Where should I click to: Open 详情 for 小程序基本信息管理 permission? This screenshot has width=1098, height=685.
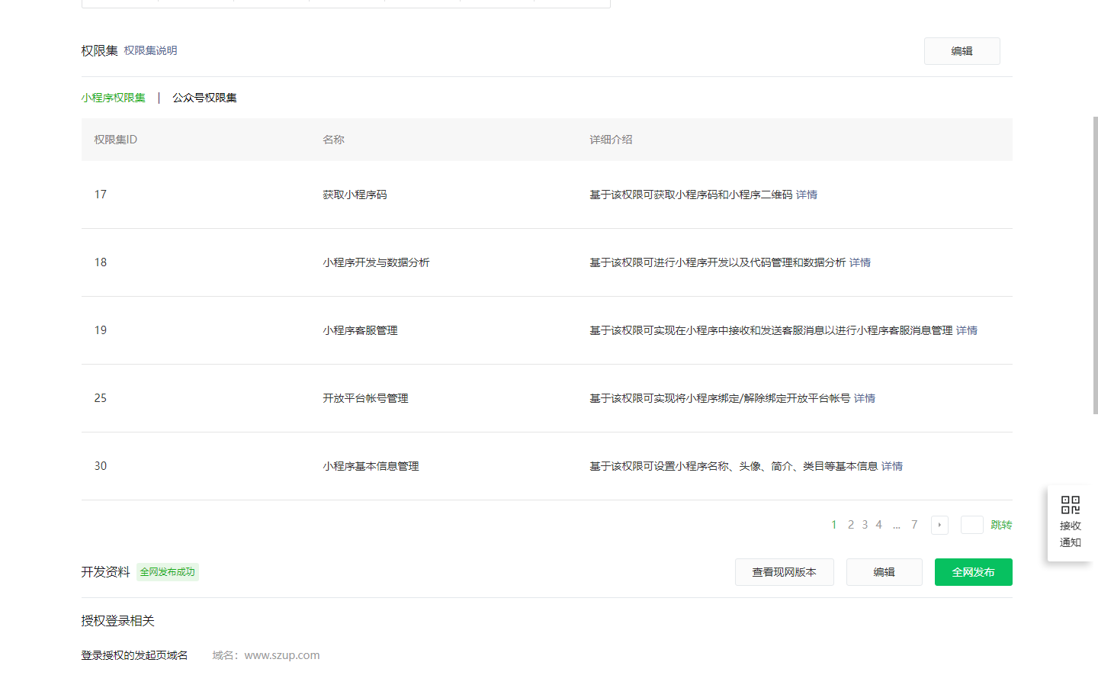892,466
